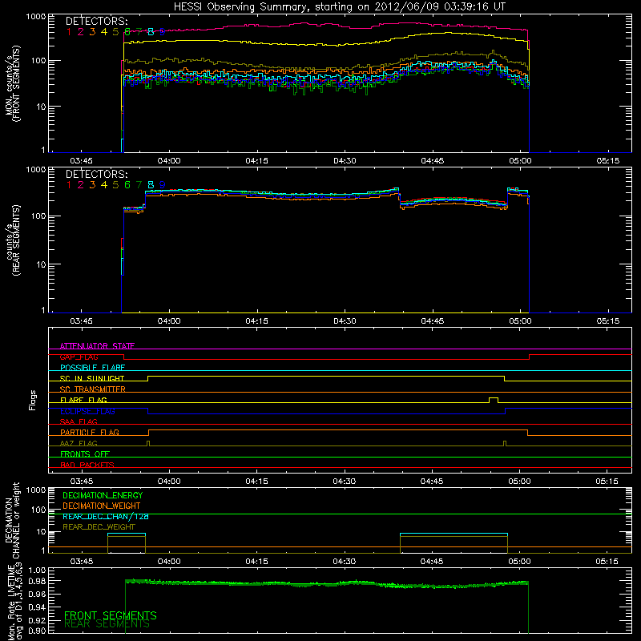This screenshot has width=641, height=641.
Task: Click the 0.90 tick on livetime axis
Action: (x=38, y=631)
